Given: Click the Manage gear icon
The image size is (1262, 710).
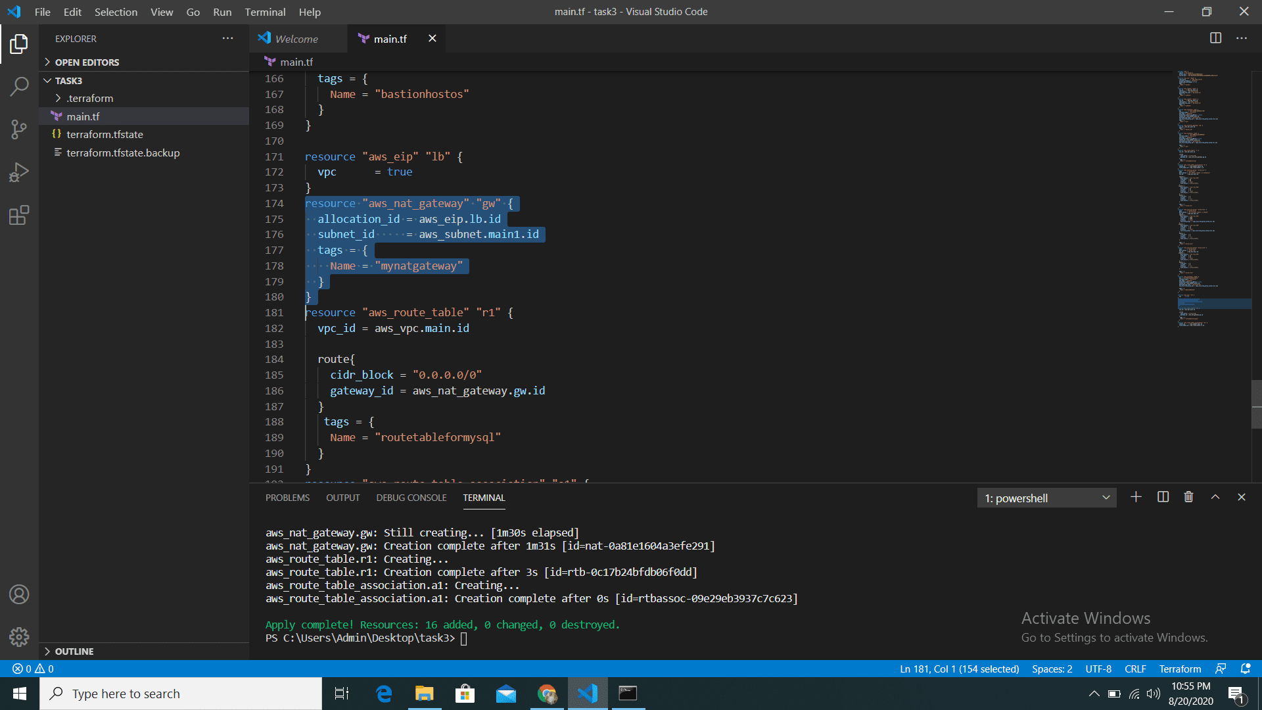Looking at the screenshot, I should [x=19, y=636].
